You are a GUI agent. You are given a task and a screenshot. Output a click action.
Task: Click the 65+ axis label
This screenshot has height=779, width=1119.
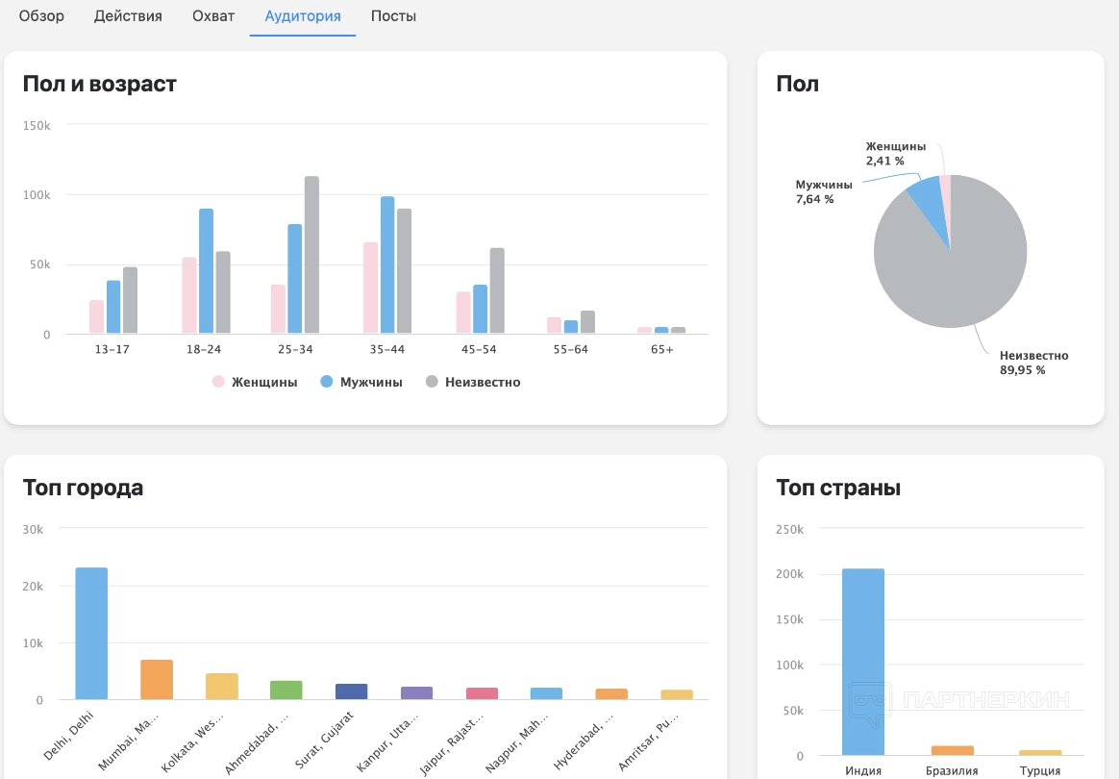tap(661, 349)
